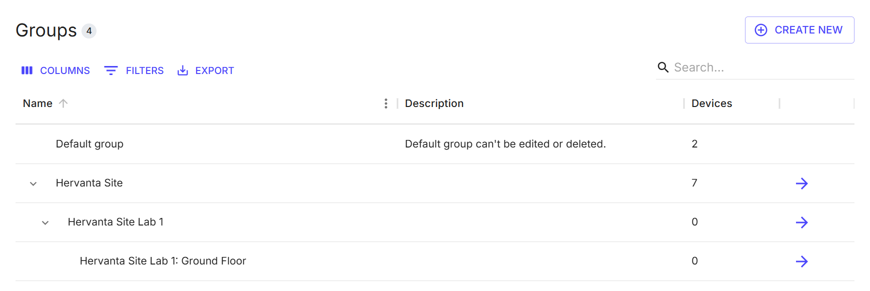
Task: Click the Create New plus icon
Action: click(761, 30)
